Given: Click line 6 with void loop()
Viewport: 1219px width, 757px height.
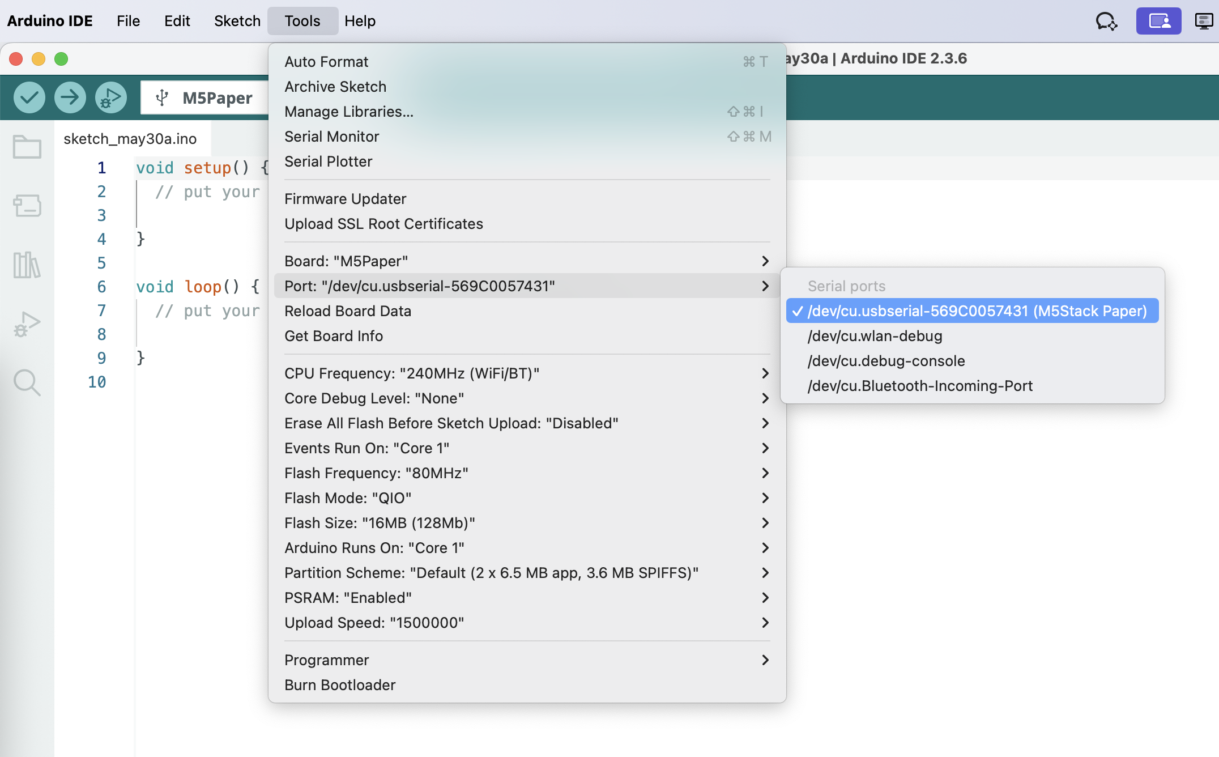Looking at the screenshot, I should coord(198,287).
